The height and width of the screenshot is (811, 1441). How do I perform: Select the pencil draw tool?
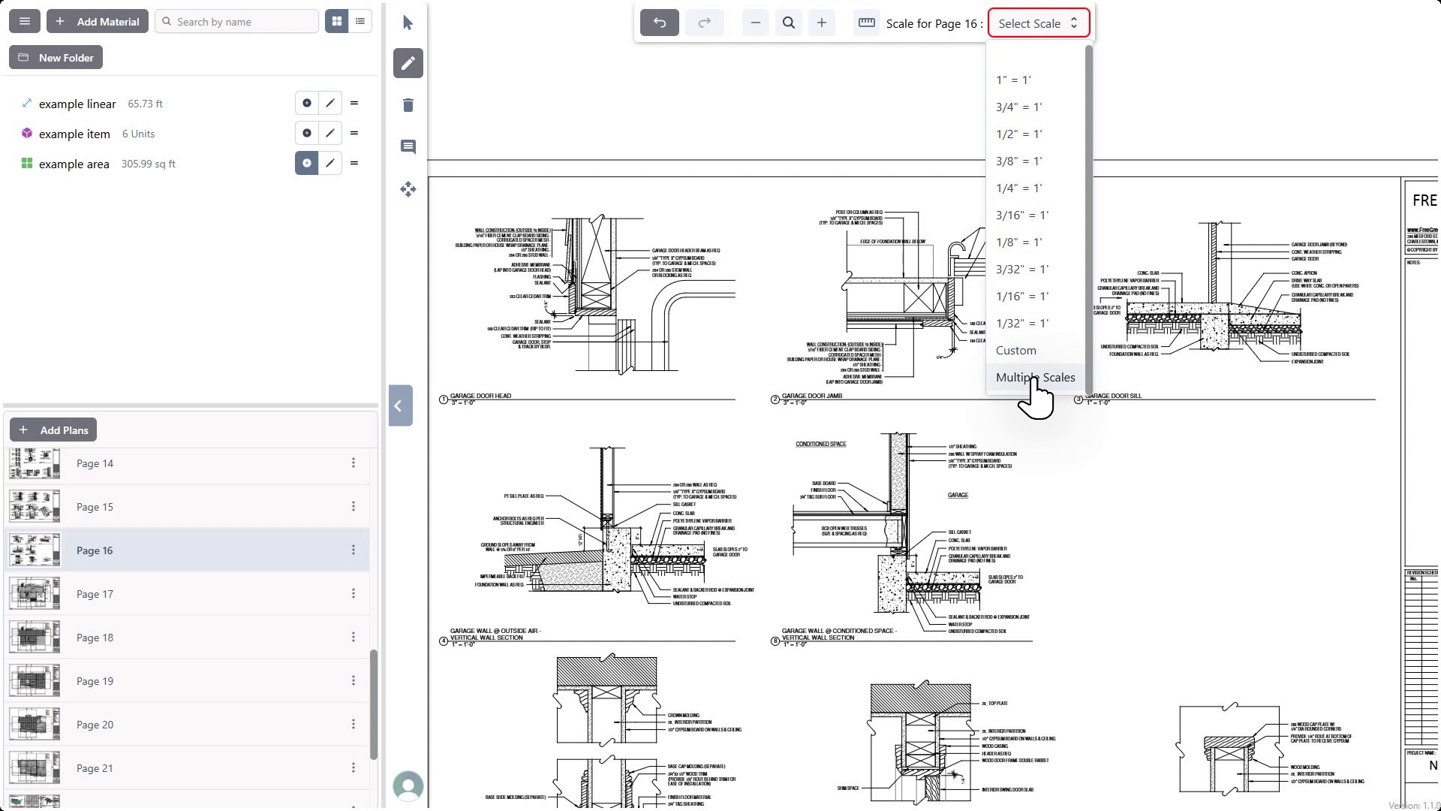[408, 63]
